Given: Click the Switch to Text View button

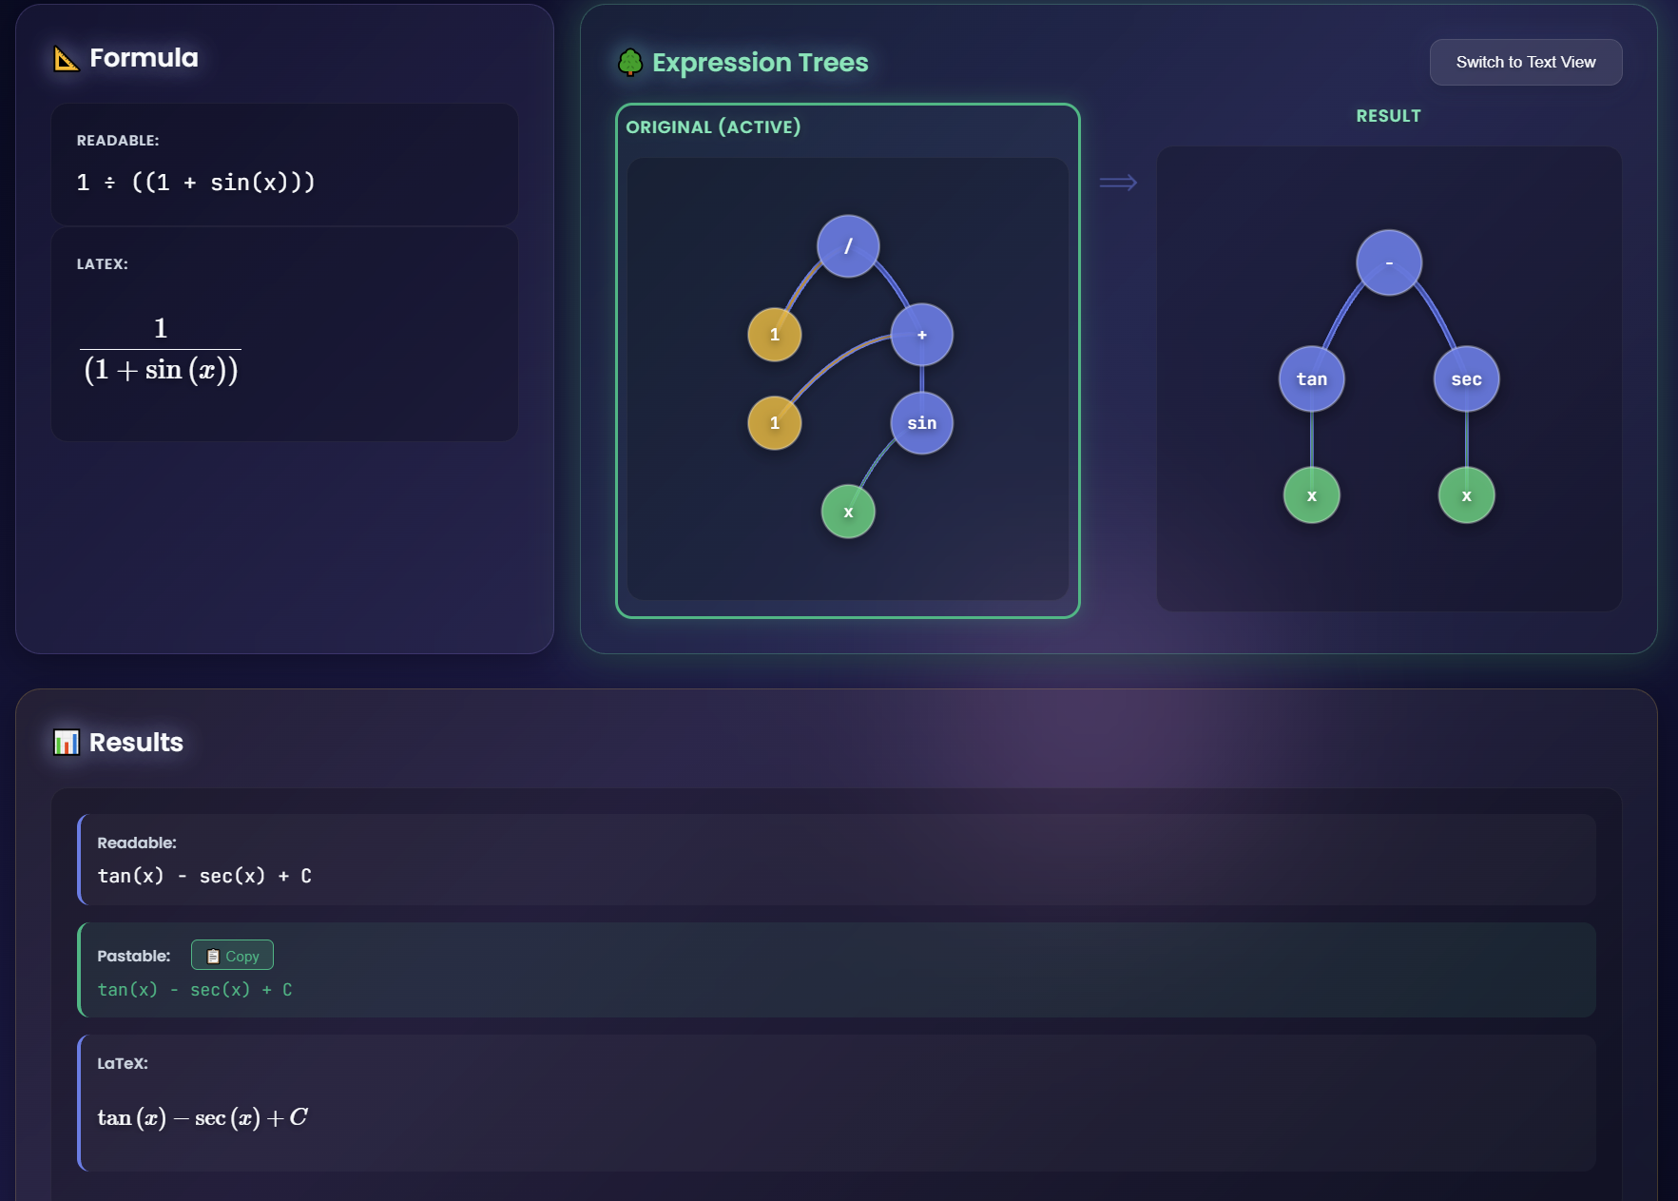Looking at the screenshot, I should pos(1525,63).
